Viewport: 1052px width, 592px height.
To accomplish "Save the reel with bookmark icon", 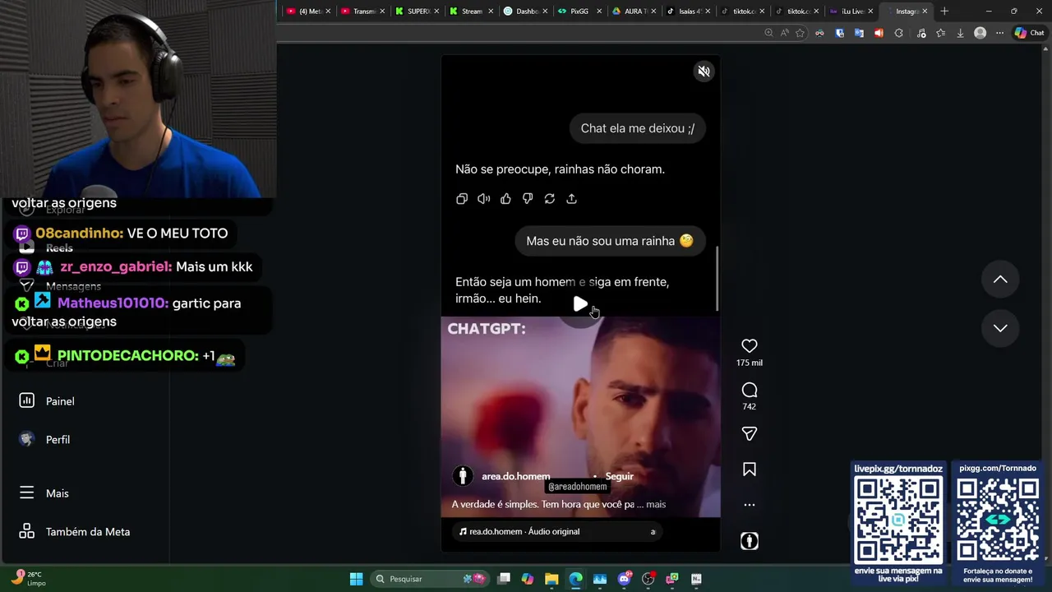I will tap(750, 469).
